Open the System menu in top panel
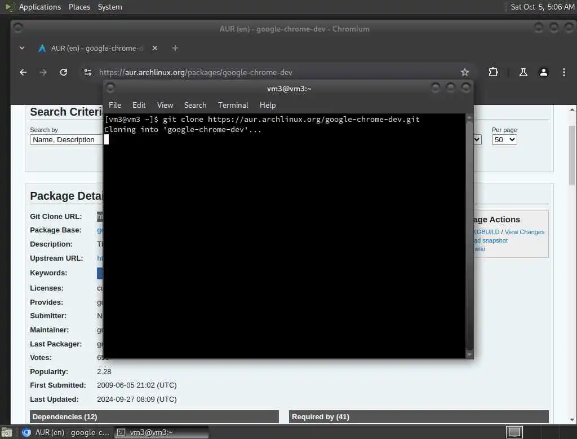577x439 pixels. pyautogui.click(x=110, y=7)
